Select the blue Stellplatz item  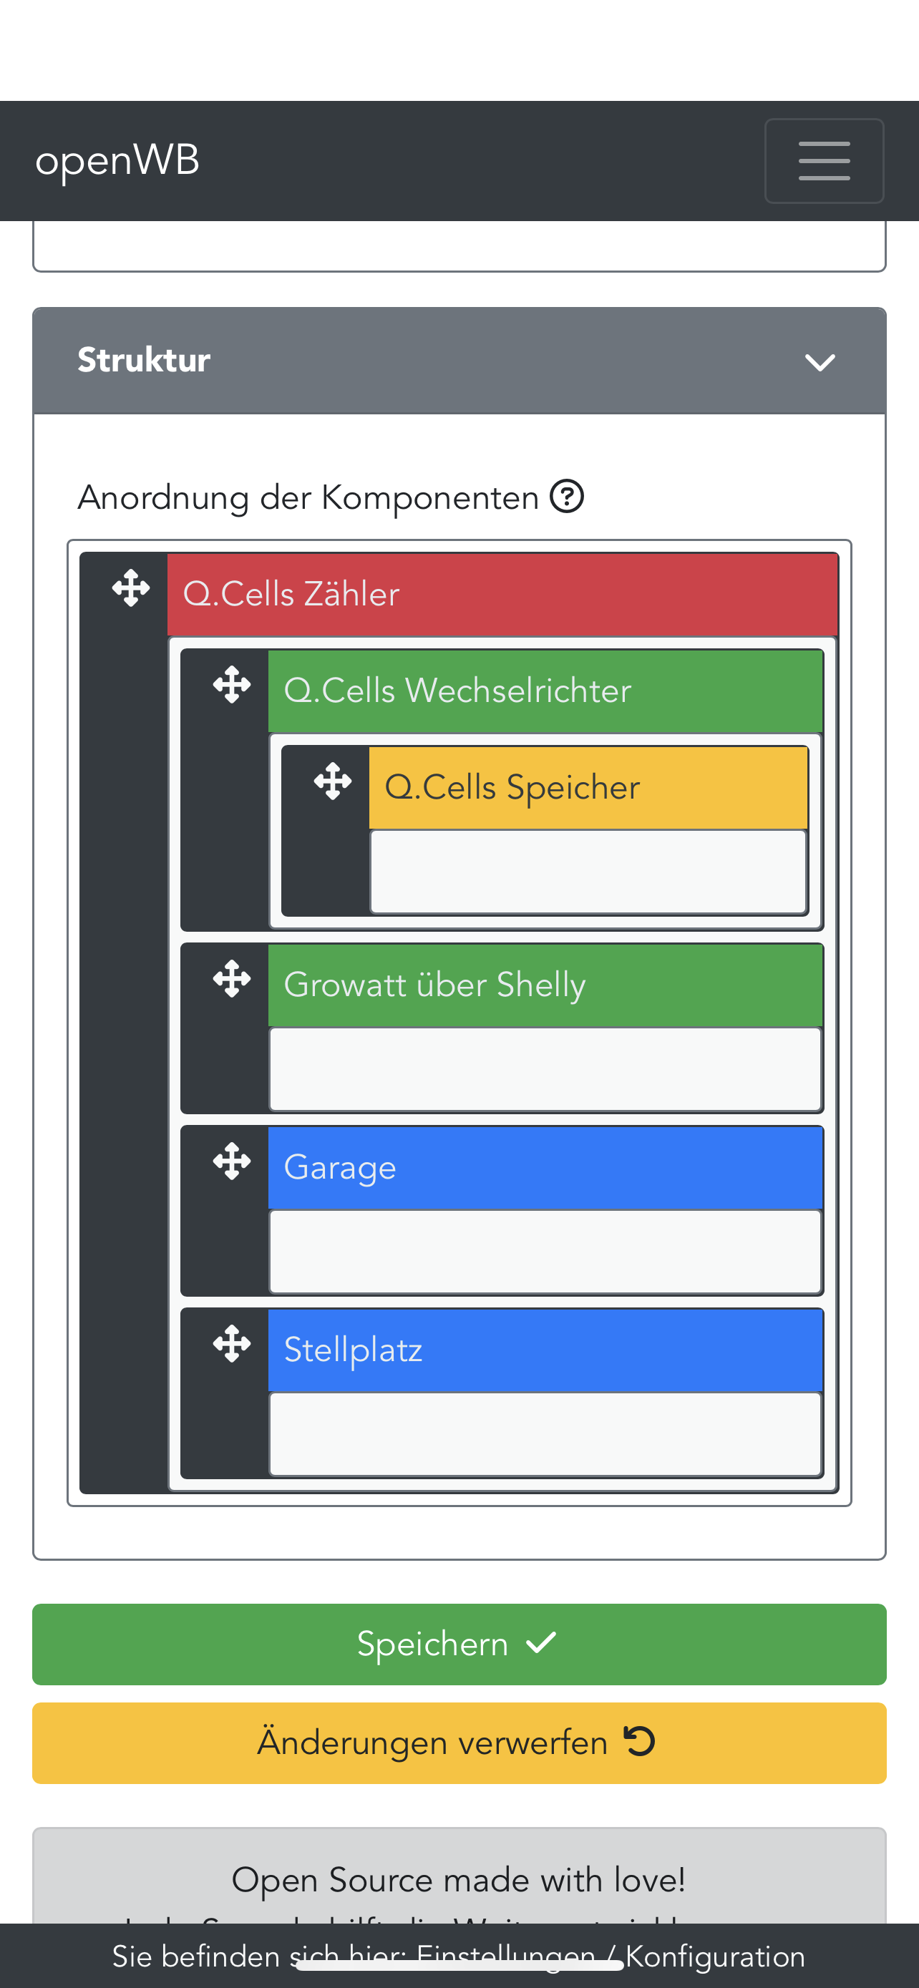544,1350
